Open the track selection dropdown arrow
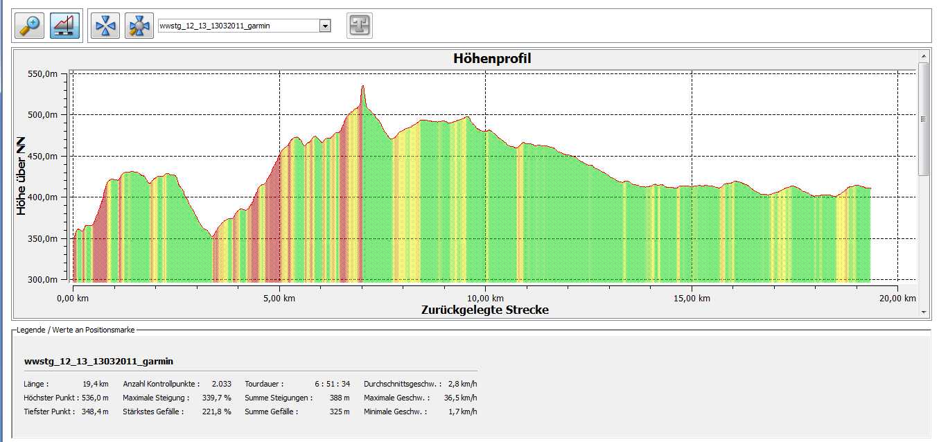Image resolution: width=939 pixels, height=442 pixels. [x=324, y=26]
